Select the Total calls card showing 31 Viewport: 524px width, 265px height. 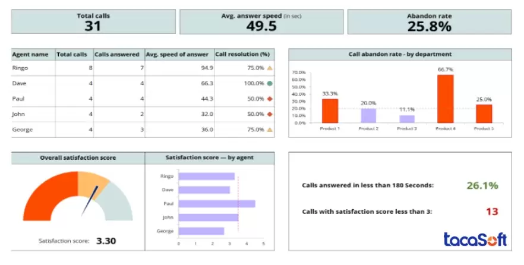[x=93, y=22]
